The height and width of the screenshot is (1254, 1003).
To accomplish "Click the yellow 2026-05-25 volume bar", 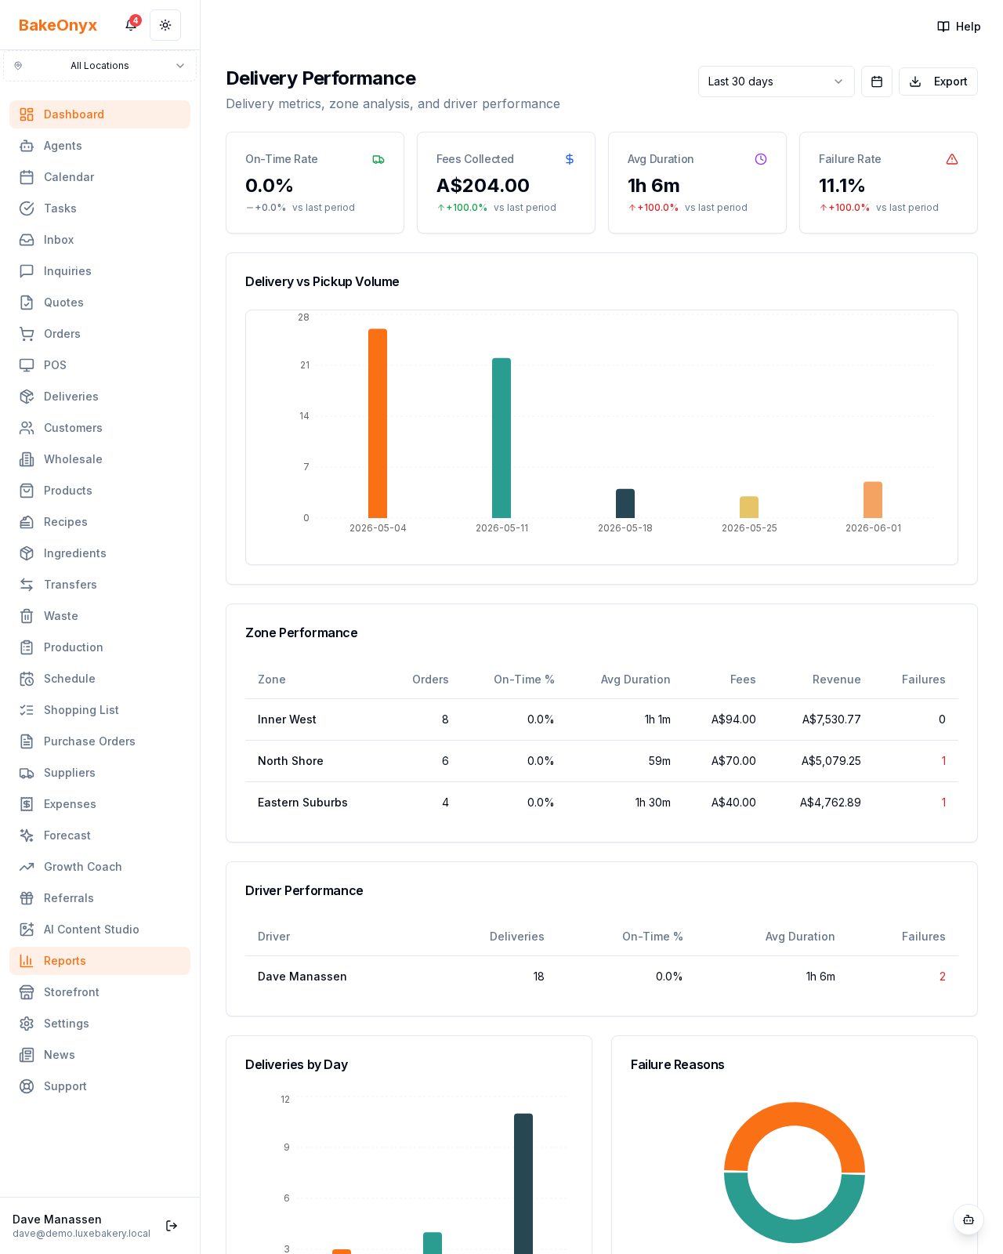I will (x=749, y=507).
